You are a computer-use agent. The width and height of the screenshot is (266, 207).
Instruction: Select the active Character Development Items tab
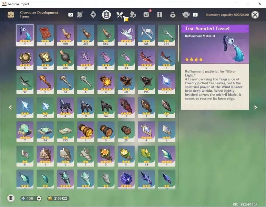106,15
